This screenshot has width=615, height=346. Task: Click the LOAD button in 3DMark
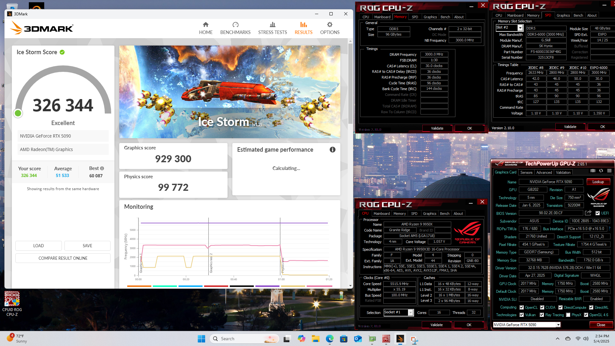tap(38, 246)
